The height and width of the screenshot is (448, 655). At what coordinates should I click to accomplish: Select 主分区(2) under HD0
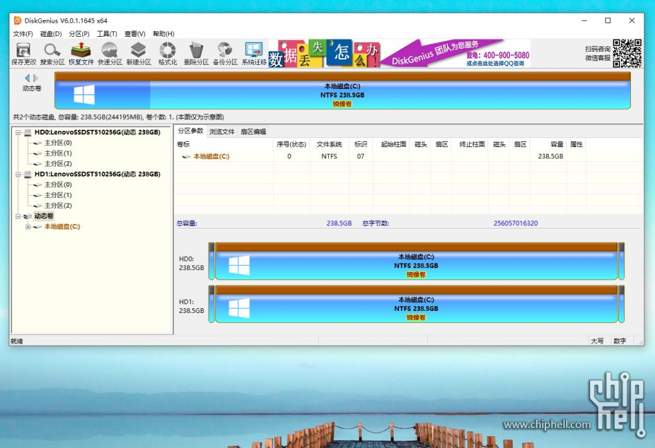58,164
